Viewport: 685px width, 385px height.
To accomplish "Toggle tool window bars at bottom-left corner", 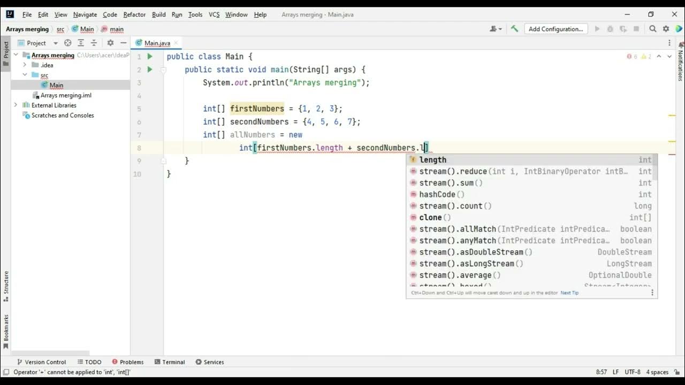I will coord(6,372).
